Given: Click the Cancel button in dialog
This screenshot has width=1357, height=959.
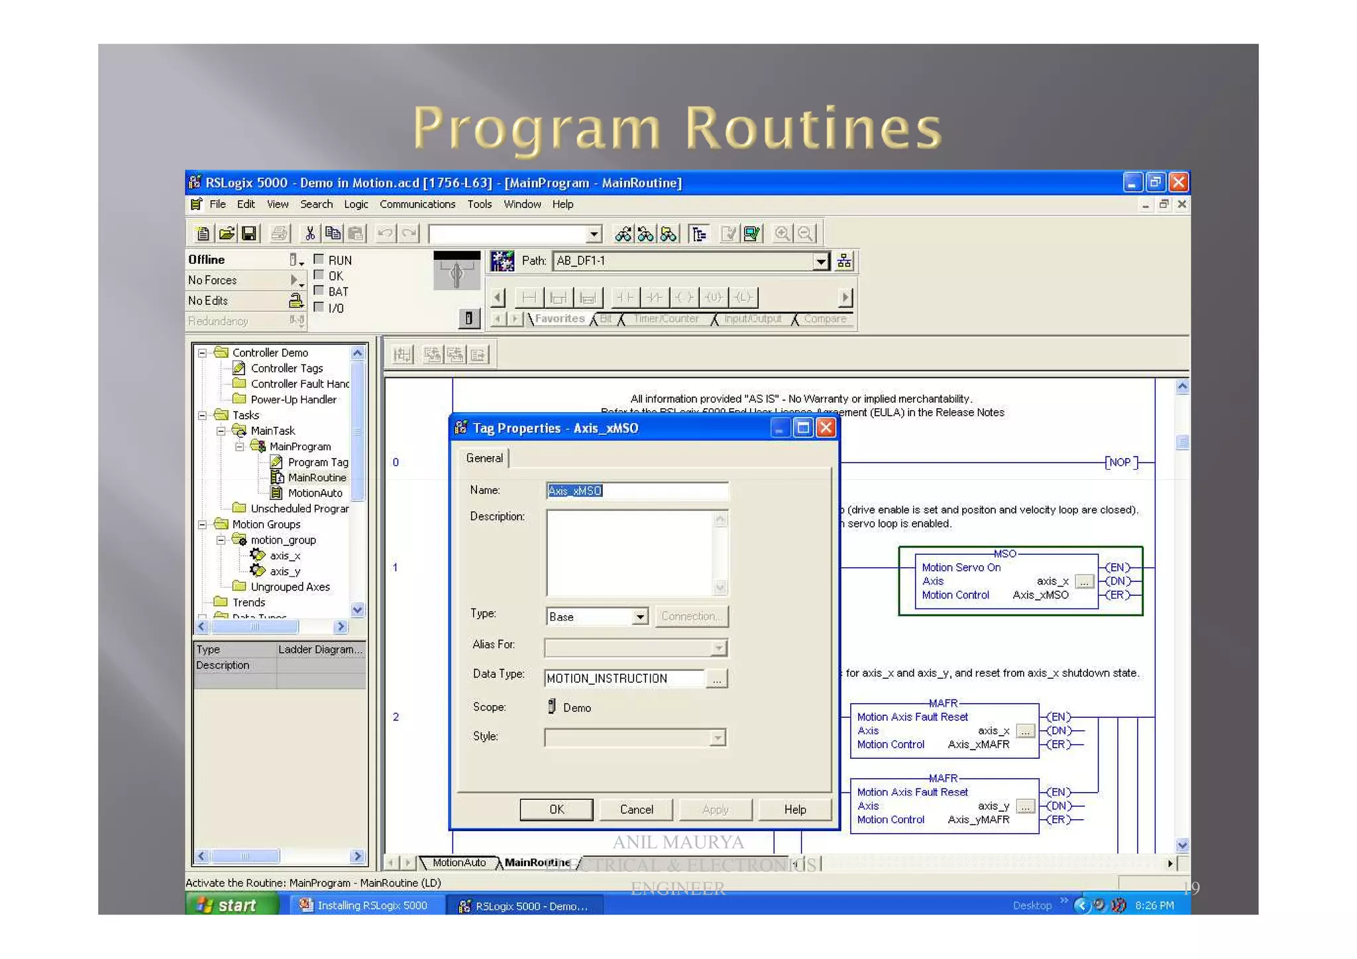Looking at the screenshot, I should tap(636, 809).
